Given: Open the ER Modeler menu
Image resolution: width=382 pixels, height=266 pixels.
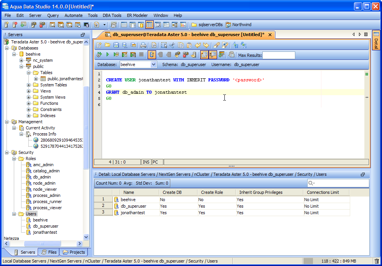Looking at the screenshot, I should point(137,15).
